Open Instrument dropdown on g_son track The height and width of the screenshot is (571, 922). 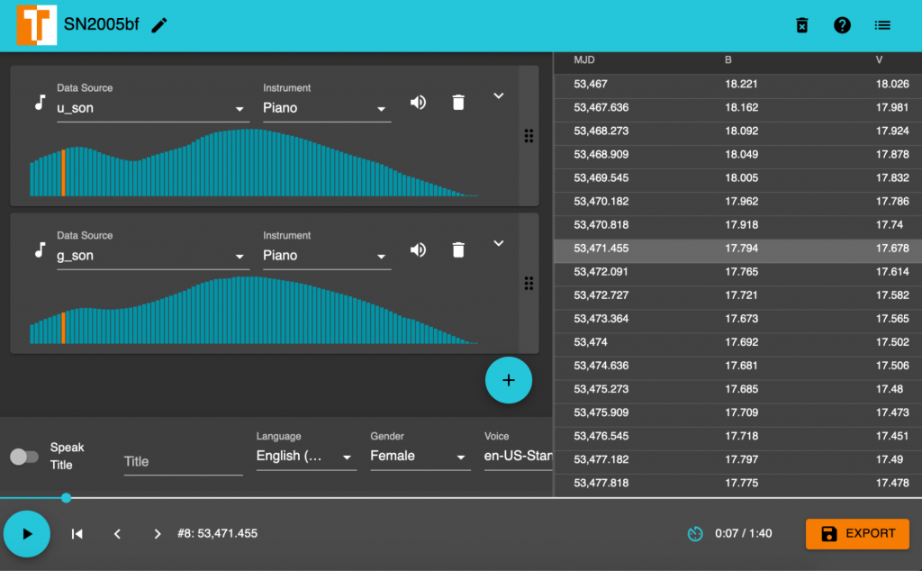327,256
